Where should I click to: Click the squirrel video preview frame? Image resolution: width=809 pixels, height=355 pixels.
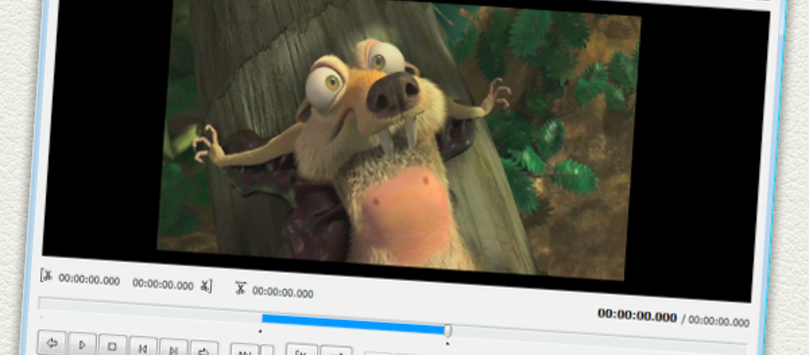[399, 139]
